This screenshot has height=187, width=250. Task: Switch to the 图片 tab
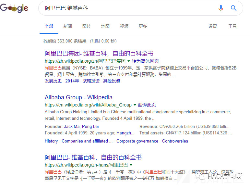pos(87,26)
